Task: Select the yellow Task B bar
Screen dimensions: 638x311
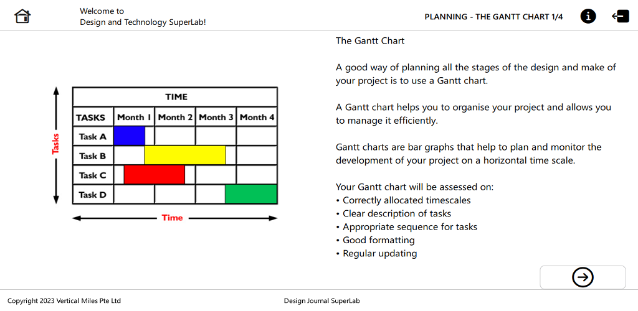Action: pyautogui.click(x=184, y=155)
